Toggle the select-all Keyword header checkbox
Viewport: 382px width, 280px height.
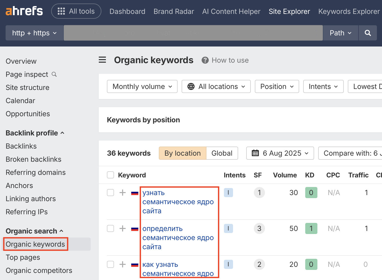(110, 175)
